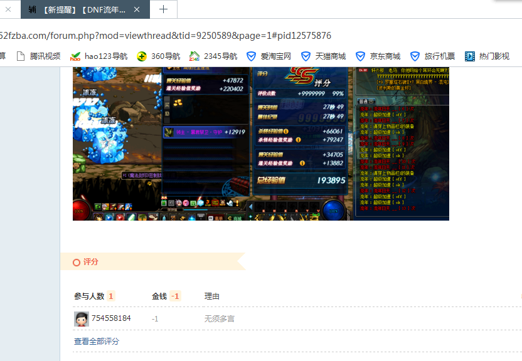
Task: Click the reason text 无须多言
Action: click(220, 319)
